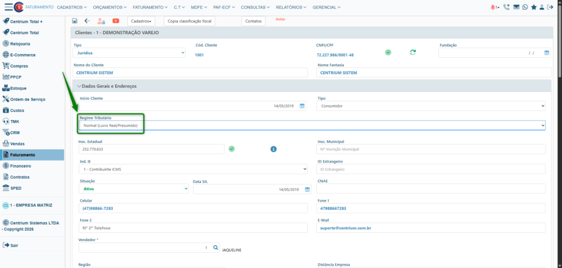This screenshot has height=268, width=562.
Task: Click the green CNPJ refresh icon
Action: (413, 52)
